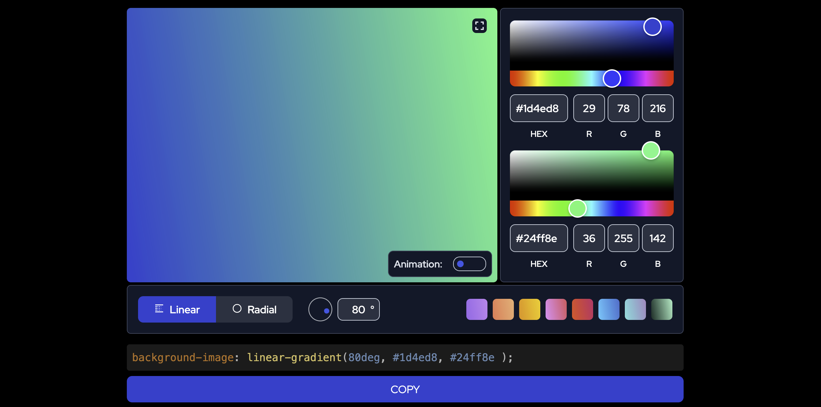Move the green hue slider handle

pos(578,208)
